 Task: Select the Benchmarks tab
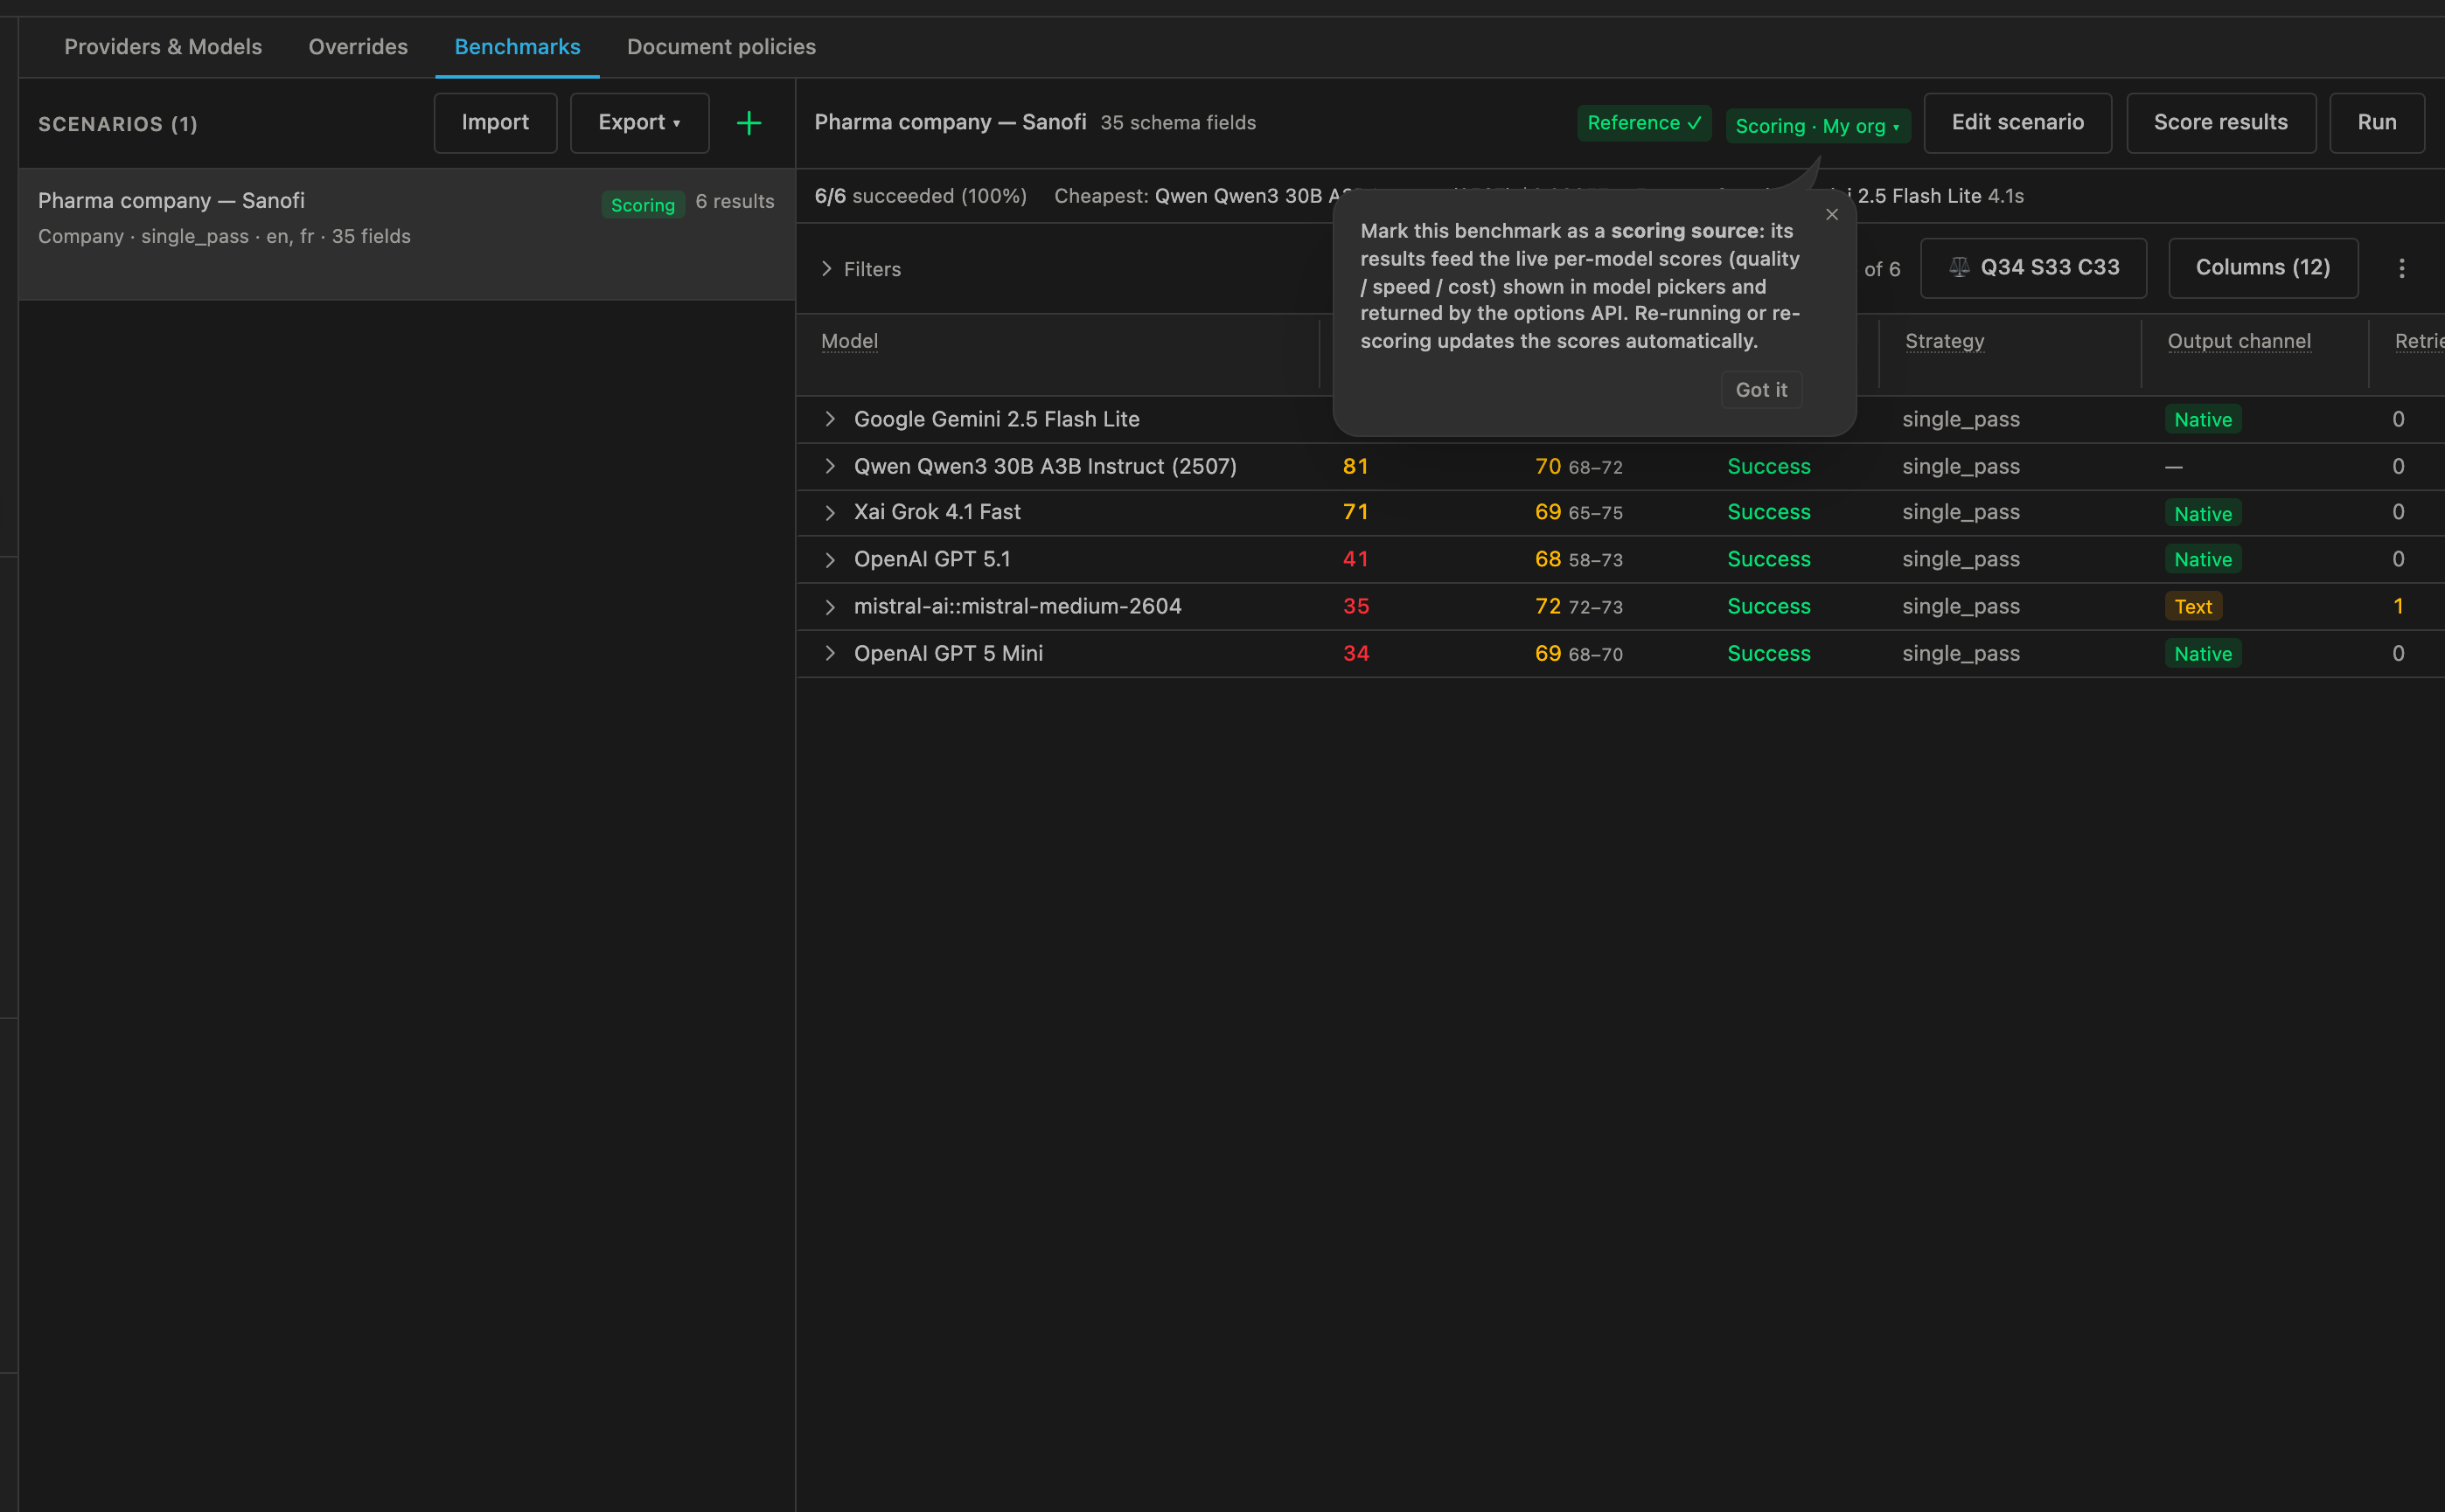pos(517,47)
